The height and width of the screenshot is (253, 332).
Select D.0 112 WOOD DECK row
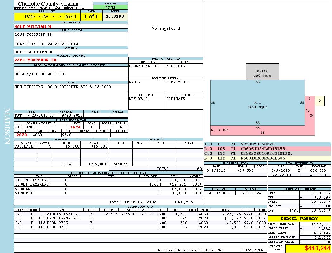click(141, 227)
